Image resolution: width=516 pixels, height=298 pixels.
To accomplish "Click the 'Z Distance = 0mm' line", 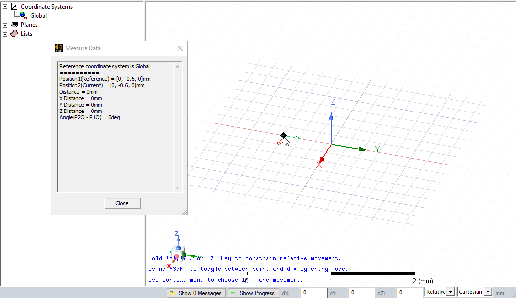I will coord(80,111).
